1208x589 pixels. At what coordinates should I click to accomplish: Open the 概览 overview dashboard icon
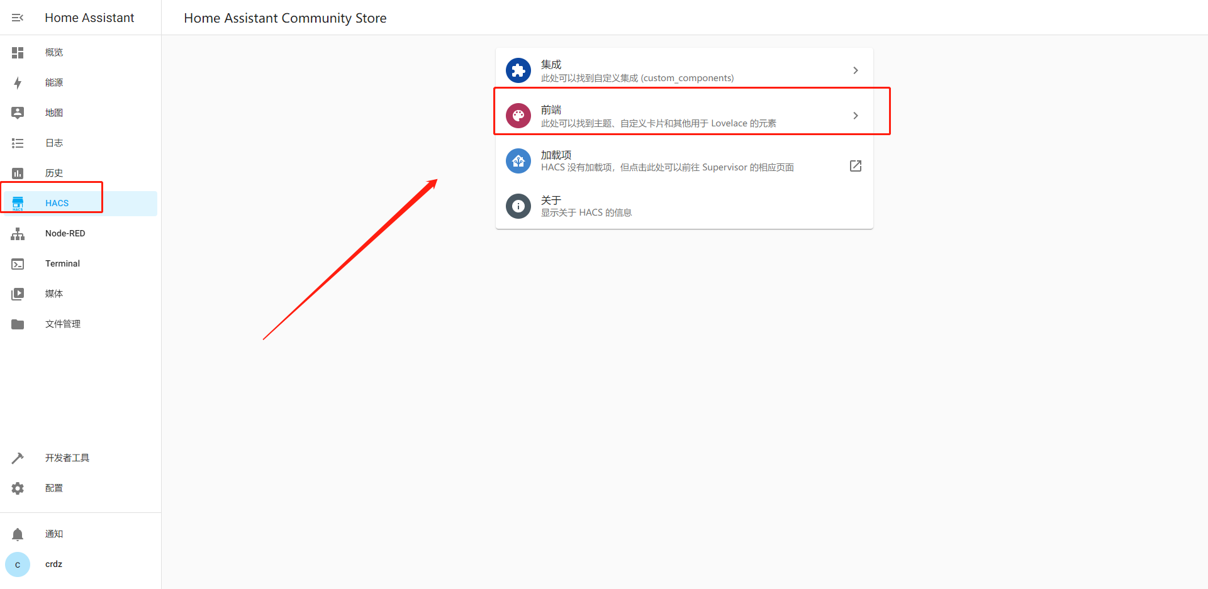[18, 53]
